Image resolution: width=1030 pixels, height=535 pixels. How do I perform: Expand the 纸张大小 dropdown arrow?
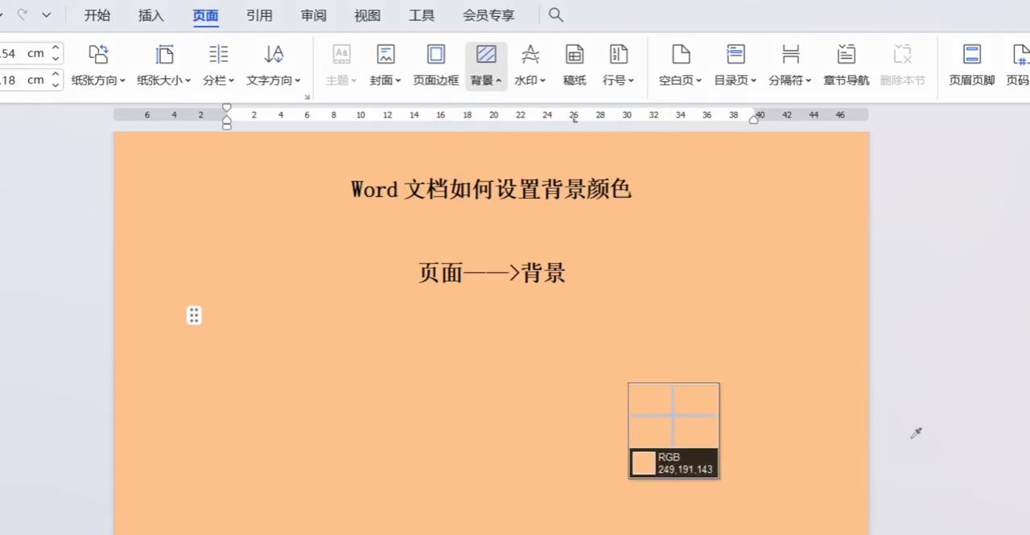pos(188,80)
